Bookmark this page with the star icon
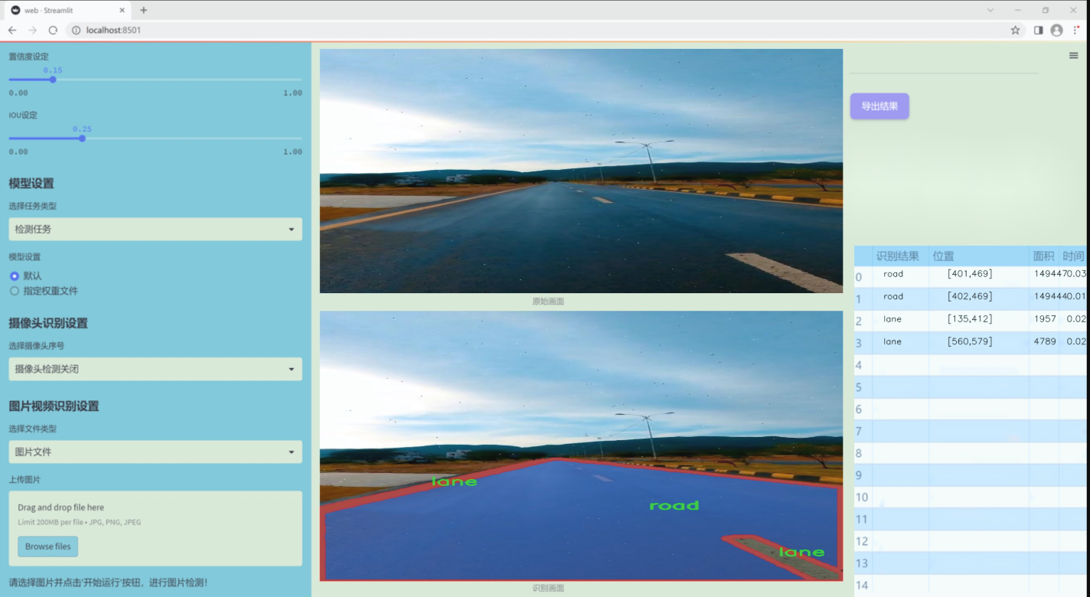Image resolution: width=1090 pixels, height=597 pixels. tap(1015, 30)
